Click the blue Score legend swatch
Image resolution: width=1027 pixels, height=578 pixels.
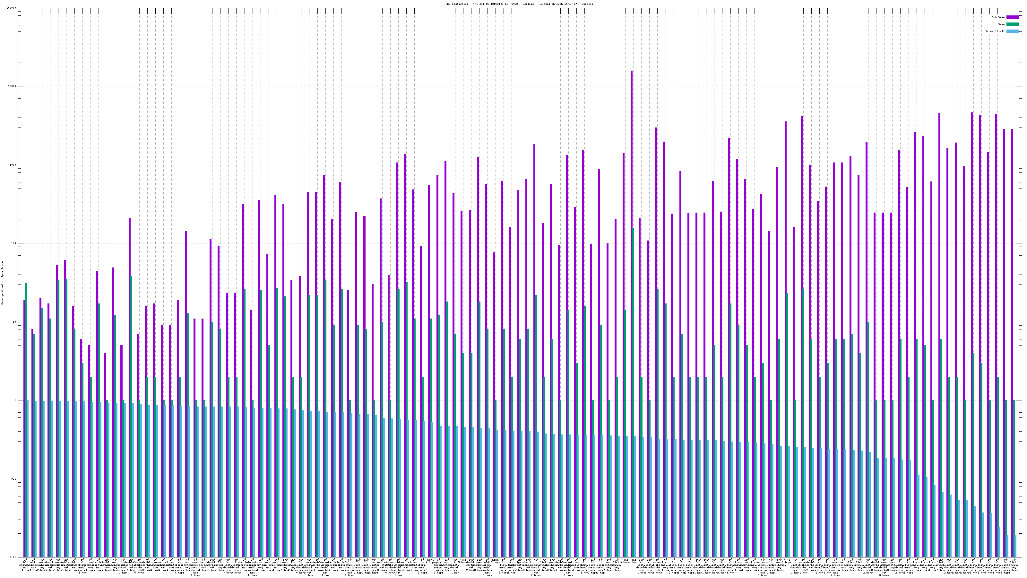coord(1012,31)
